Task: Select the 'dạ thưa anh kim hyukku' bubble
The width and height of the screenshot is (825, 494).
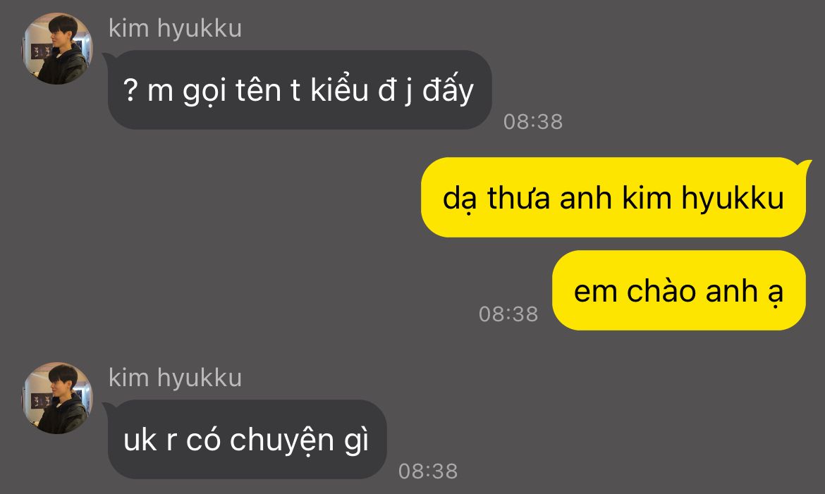Action: (x=613, y=197)
